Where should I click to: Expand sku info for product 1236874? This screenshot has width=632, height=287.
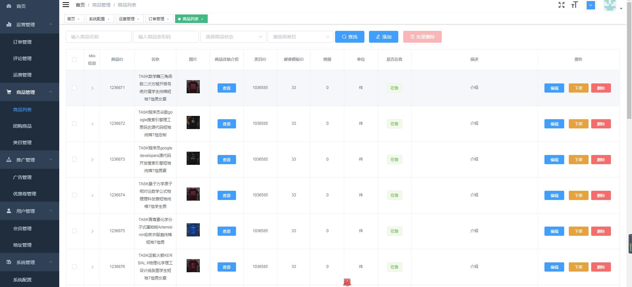[x=92, y=195]
